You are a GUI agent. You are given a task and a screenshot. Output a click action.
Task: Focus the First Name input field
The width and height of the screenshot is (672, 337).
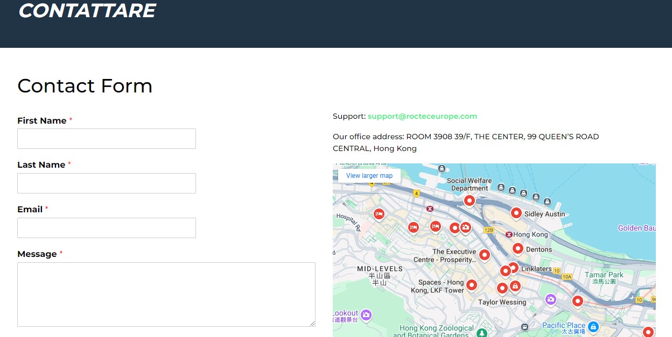[107, 139]
